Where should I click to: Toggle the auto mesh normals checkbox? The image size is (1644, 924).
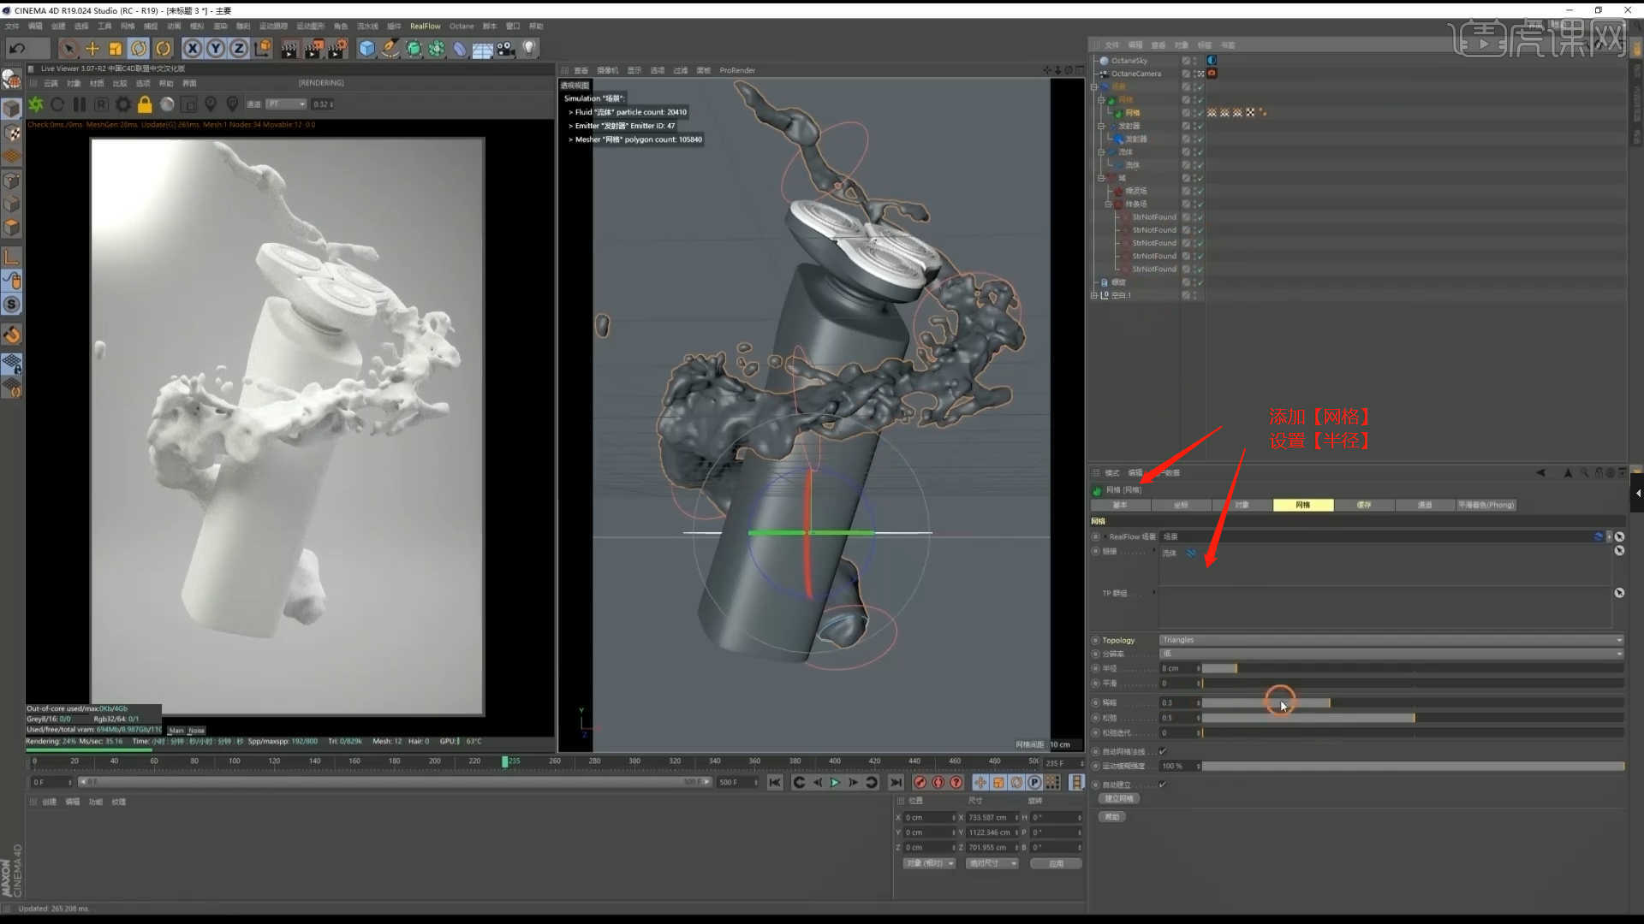pos(1163,751)
